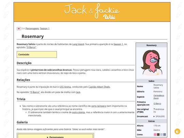Click the bold species name pintarroxo-de-sobrancelhas-brancas
Viewport: 184px width, 138px height.
click(51, 70)
